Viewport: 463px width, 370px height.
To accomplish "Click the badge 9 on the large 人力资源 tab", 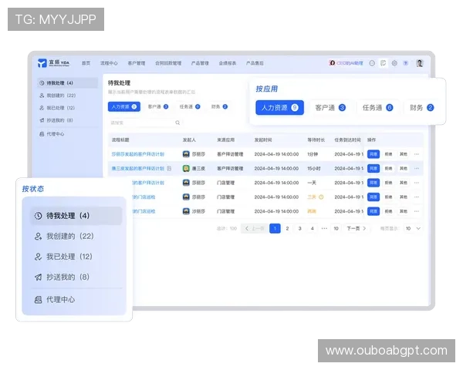I will point(295,108).
